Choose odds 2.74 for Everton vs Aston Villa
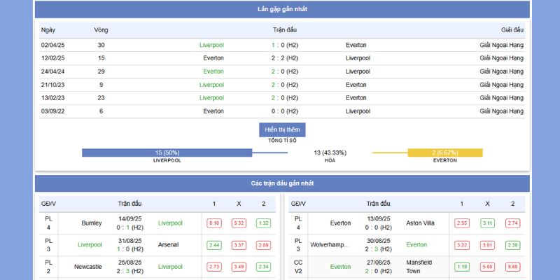This screenshot has width=560, height=280. pyautogui.click(x=513, y=223)
